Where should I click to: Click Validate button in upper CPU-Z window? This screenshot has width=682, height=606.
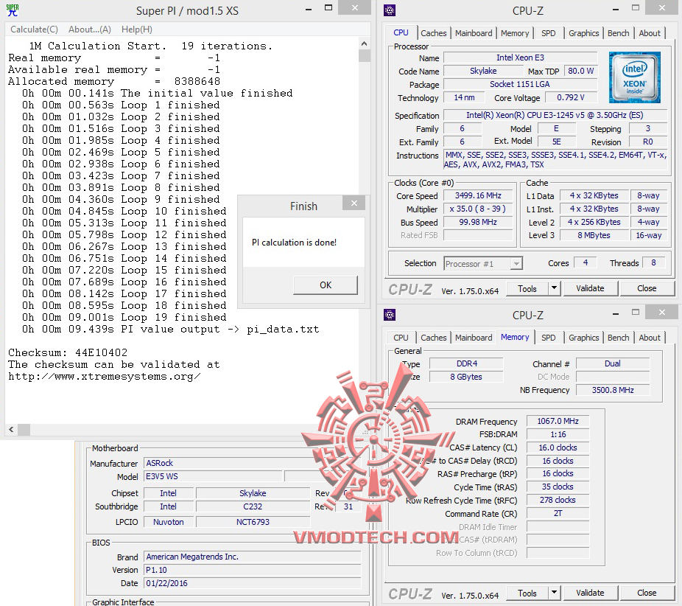click(x=590, y=288)
